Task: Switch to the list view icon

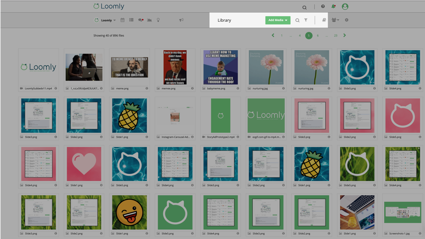Action: click(132, 20)
